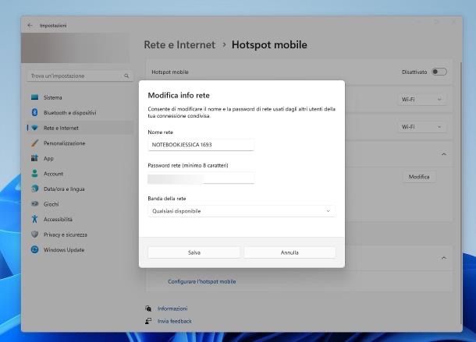This screenshot has height=342, width=476.
Task: Click the Nome rete text field
Action: (201, 145)
